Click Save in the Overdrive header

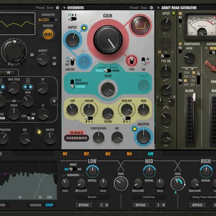point(144,8)
